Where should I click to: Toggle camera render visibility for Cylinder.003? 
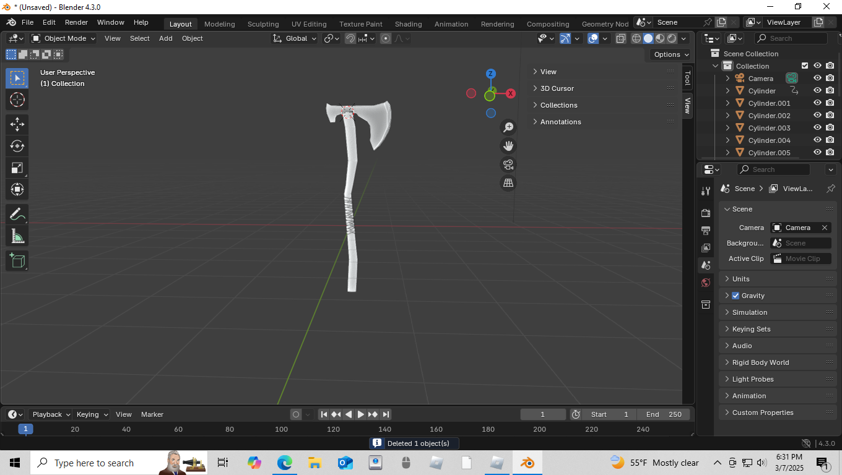coord(830,127)
